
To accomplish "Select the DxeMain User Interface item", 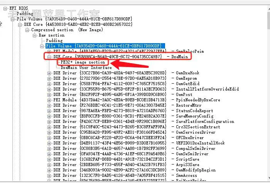I will (86, 67).
